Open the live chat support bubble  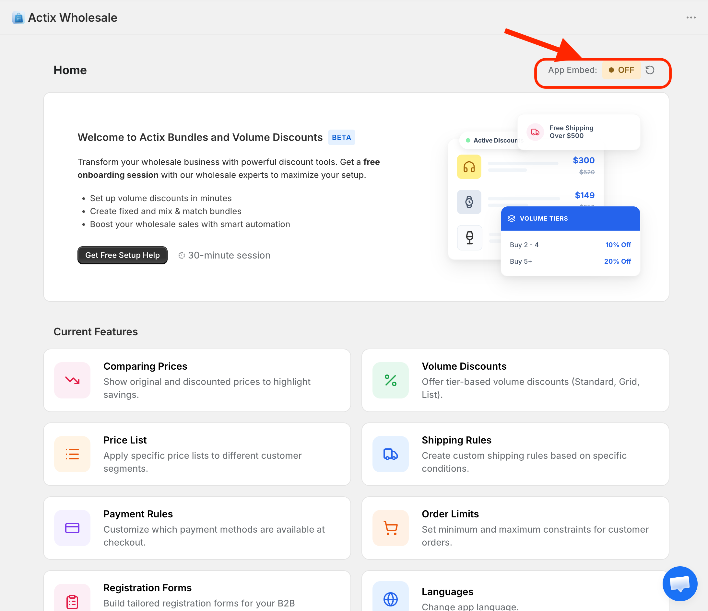[x=680, y=583]
